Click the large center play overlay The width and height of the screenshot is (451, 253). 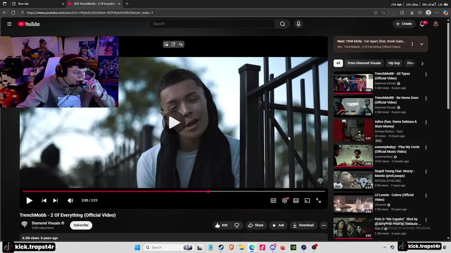tap(174, 122)
